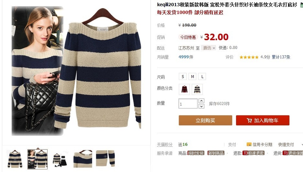
Task: Decrease quantity with the down arrow
Action: point(201,106)
